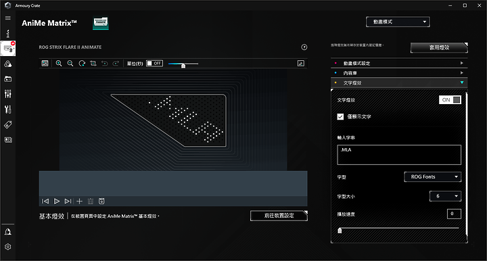Play the animation preview
The height and width of the screenshot is (261, 487).
click(x=57, y=201)
